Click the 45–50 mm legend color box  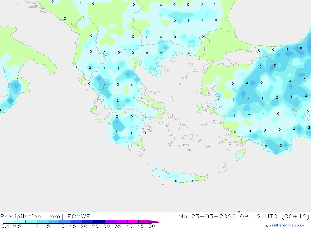(x=144, y=222)
